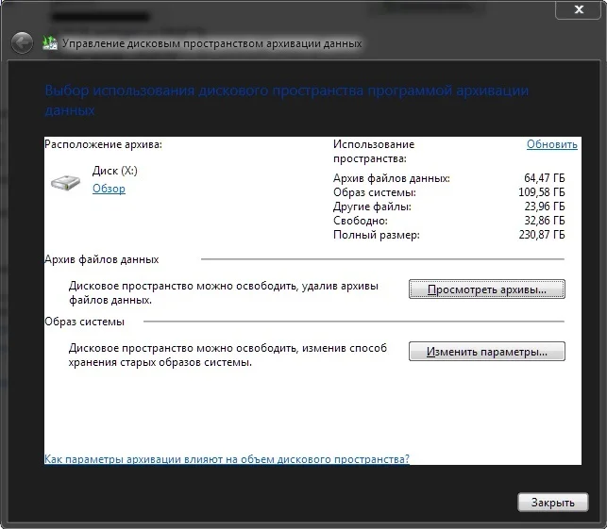Screen dimensions: 607x529
Task: Click the text about удалив архивы файлов данных
Action: point(224,292)
